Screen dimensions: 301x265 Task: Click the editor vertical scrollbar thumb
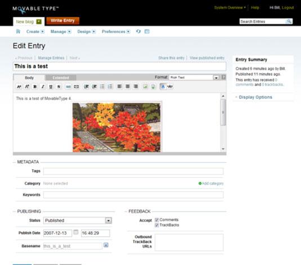click(x=223, y=113)
